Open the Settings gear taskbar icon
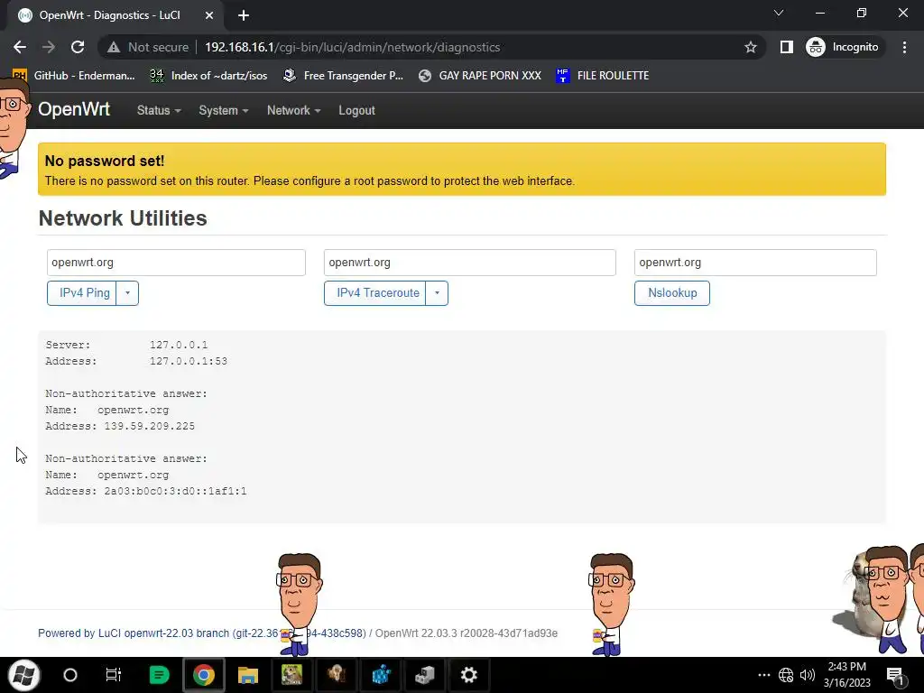This screenshot has width=924, height=693. pos(468,675)
